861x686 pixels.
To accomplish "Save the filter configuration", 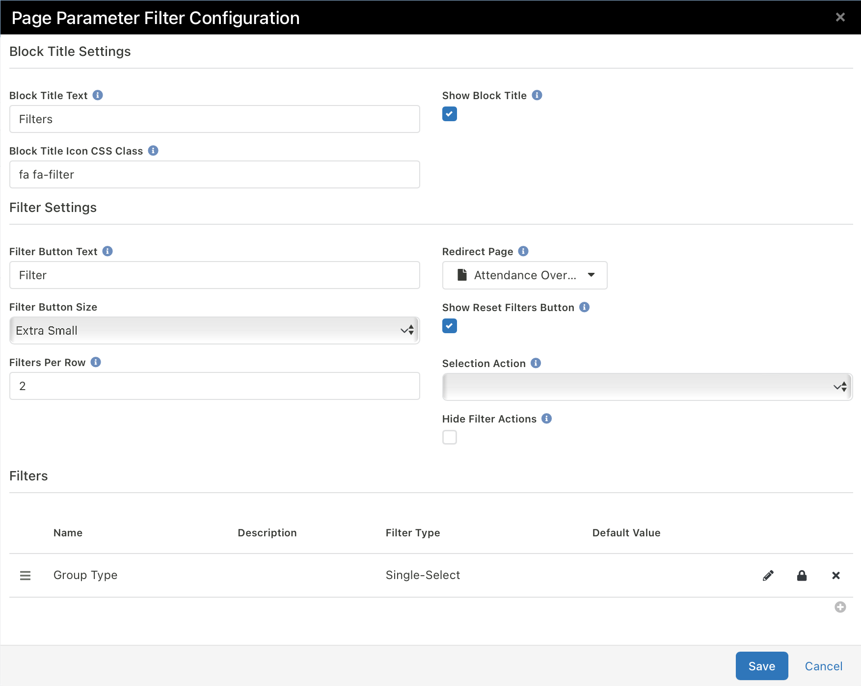I will point(762,666).
